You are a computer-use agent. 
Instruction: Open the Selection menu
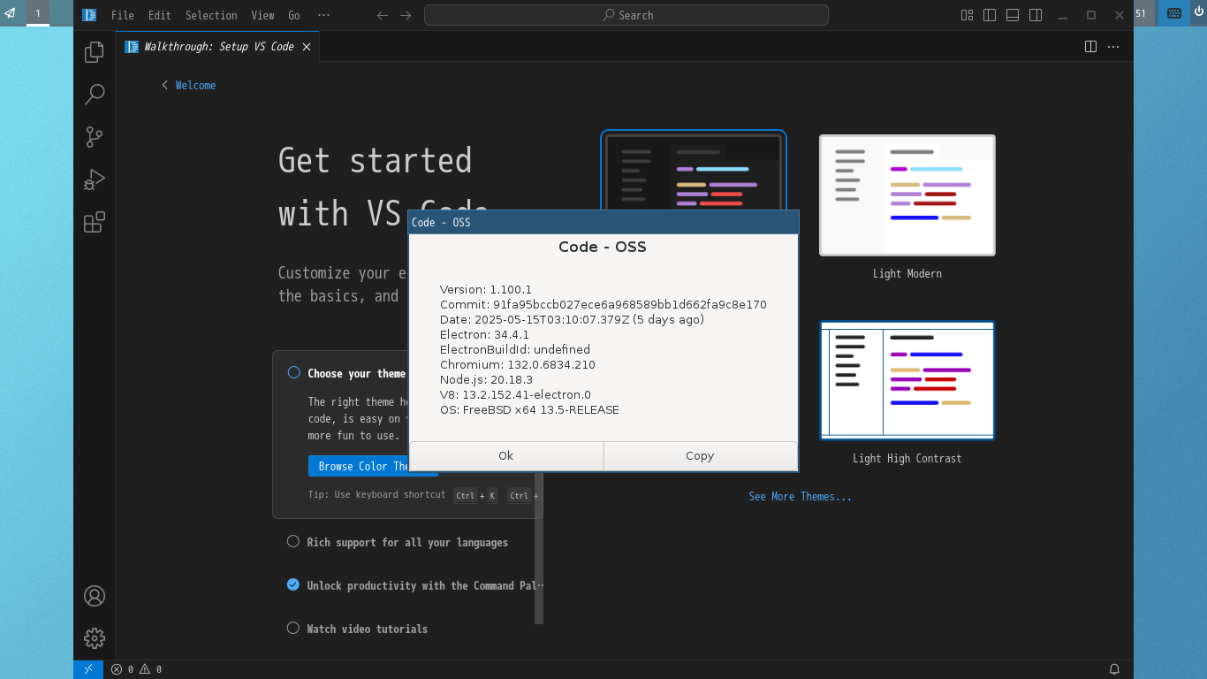click(x=211, y=15)
